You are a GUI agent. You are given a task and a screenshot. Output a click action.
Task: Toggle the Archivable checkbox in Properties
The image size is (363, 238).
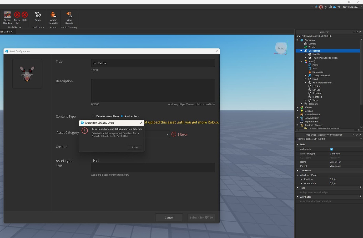click(331, 149)
